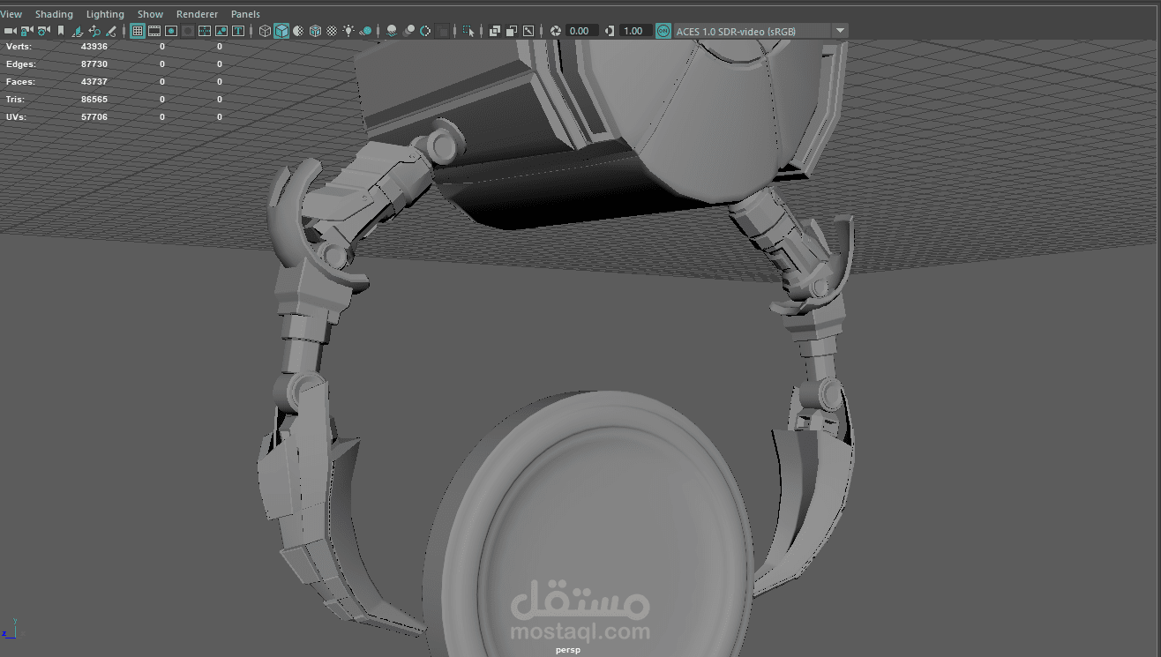Open the Shading menu

point(54,14)
